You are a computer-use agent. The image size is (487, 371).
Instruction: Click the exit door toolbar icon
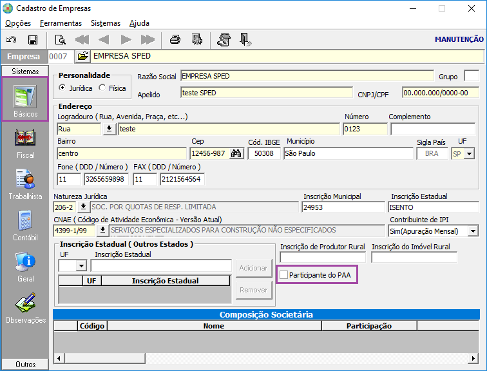(245, 40)
